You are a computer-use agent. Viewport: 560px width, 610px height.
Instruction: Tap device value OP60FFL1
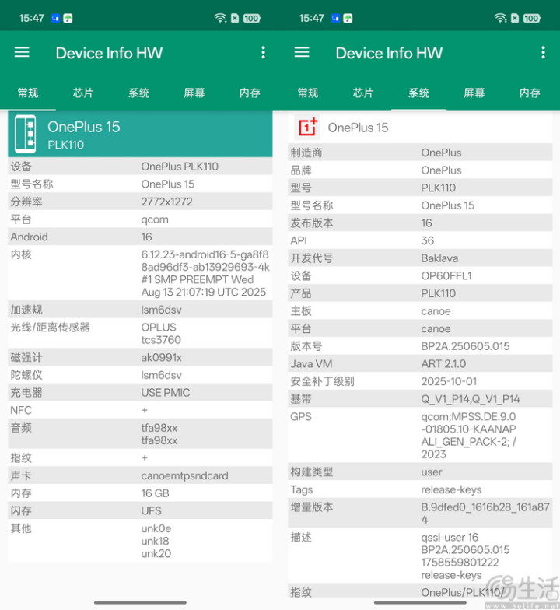[x=446, y=275]
